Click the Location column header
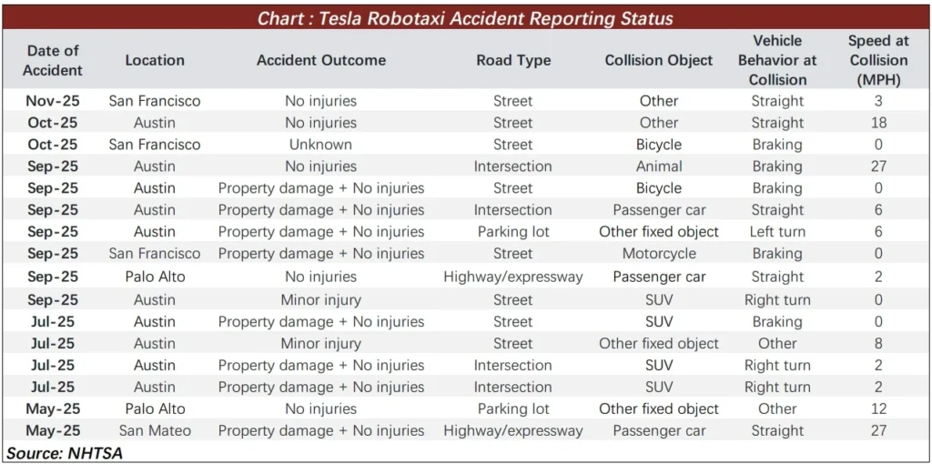Viewport: 932px width, 464px height. [x=155, y=60]
